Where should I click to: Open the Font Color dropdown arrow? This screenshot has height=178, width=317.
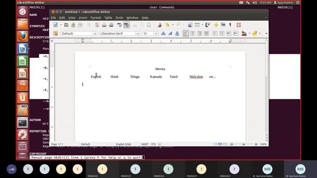(249, 33)
